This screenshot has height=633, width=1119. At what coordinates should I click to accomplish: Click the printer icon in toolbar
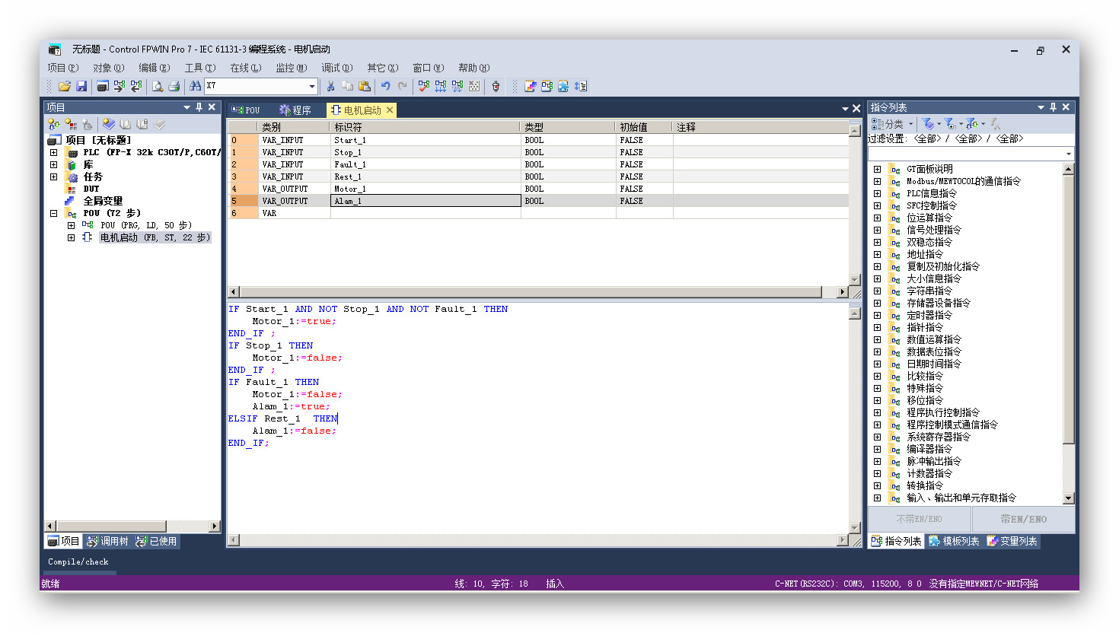click(x=174, y=87)
